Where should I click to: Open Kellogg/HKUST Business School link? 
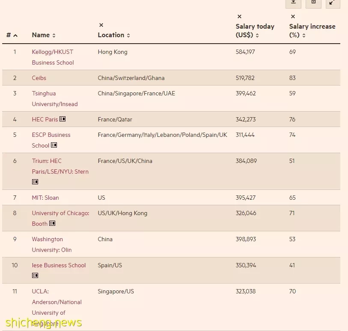pyautogui.click(x=53, y=57)
